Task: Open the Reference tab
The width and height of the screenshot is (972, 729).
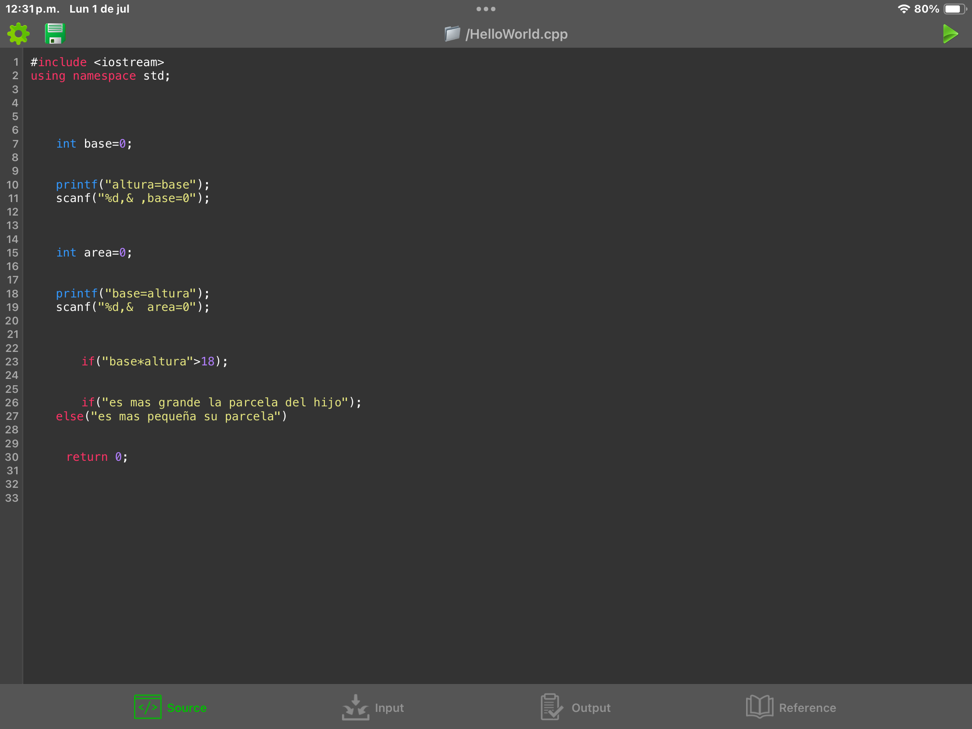Action: point(807,708)
